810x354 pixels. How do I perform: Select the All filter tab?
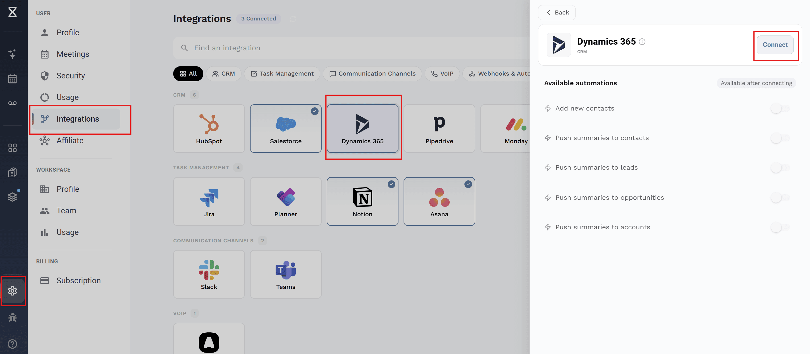(x=188, y=74)
